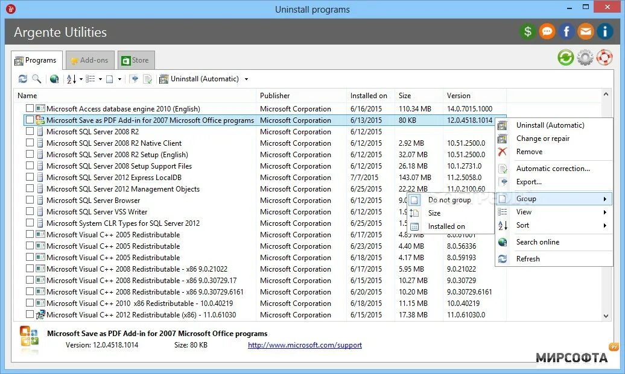Click the group page icon in toolbar
The height and width of the screenshot is (374, 625).
(x=110, y=79)
